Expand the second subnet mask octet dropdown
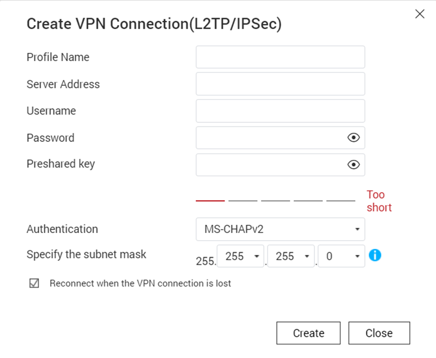 click(240, 256)
